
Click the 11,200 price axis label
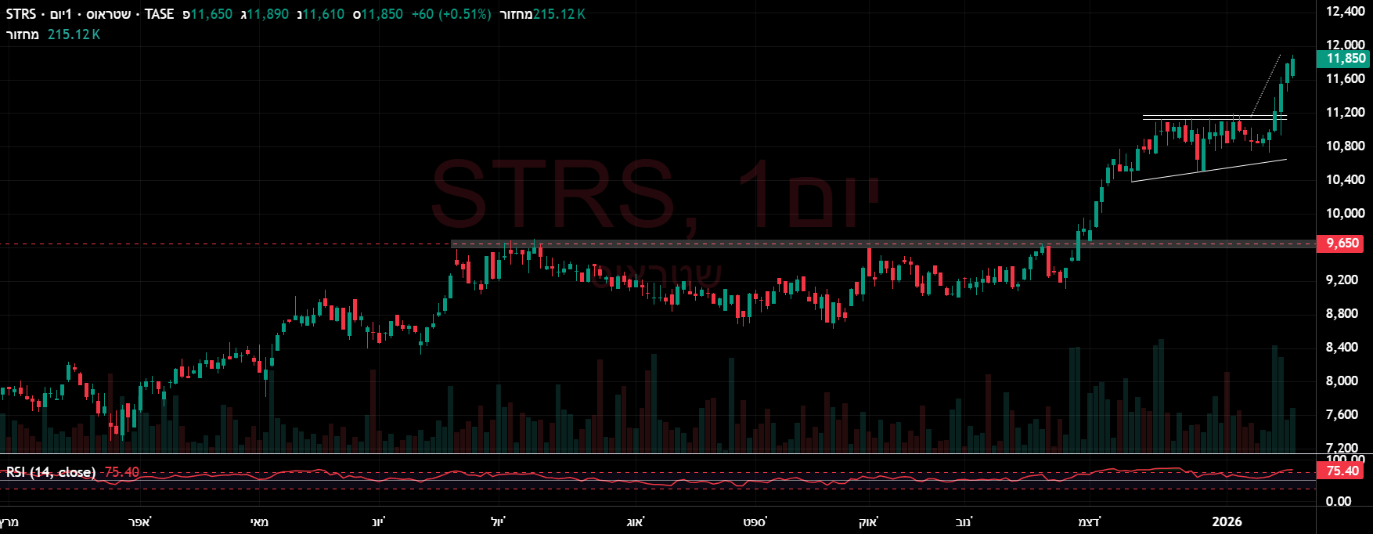coord(1345,112)
